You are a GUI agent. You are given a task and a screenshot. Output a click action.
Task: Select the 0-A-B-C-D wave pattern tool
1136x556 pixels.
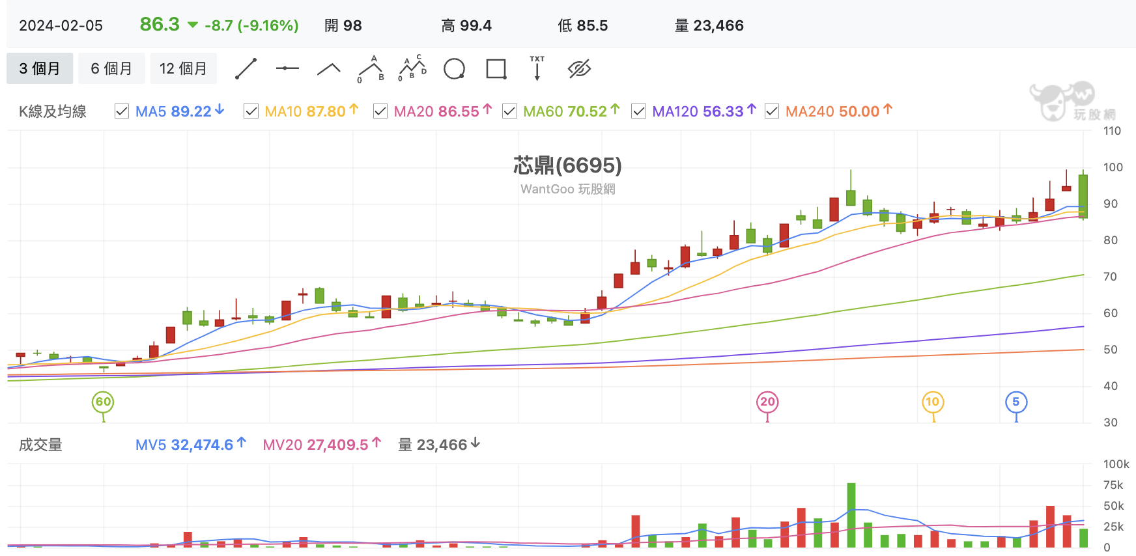pyautogui.click(x=412, y=68)
